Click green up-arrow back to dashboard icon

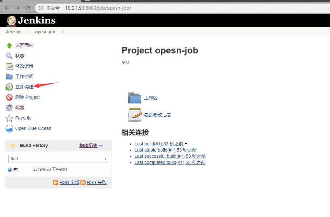point(9,45)
